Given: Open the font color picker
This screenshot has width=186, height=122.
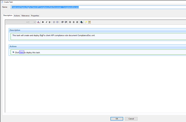Looking at the screenshot, I should [38, 22].
